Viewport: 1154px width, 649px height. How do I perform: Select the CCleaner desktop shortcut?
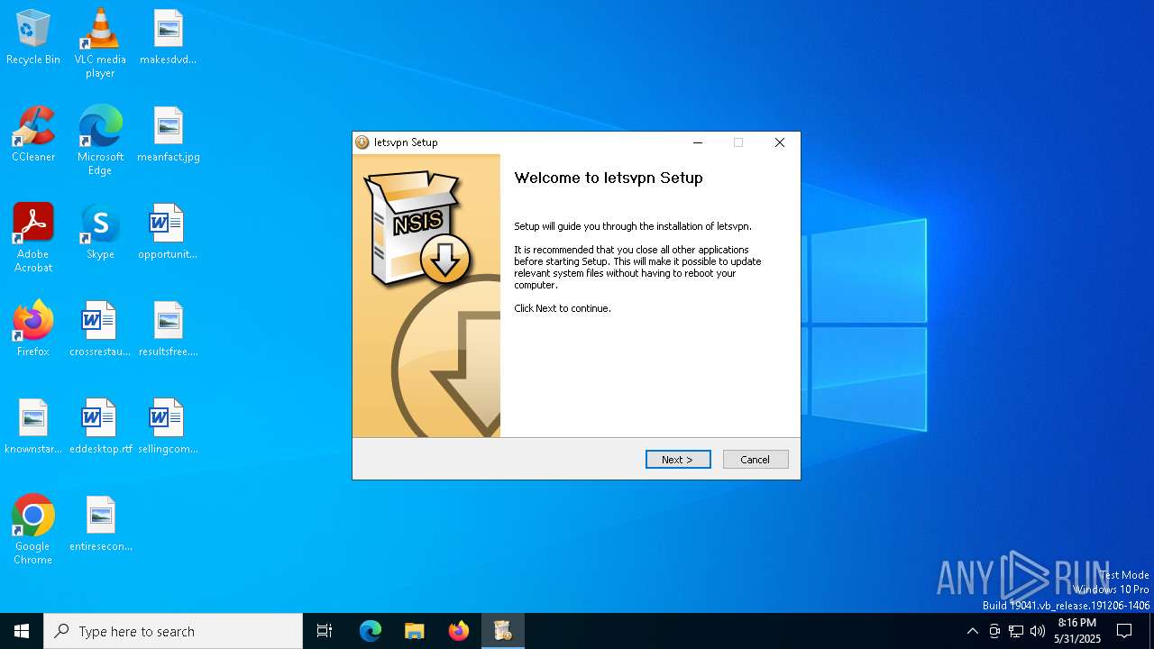33,135
